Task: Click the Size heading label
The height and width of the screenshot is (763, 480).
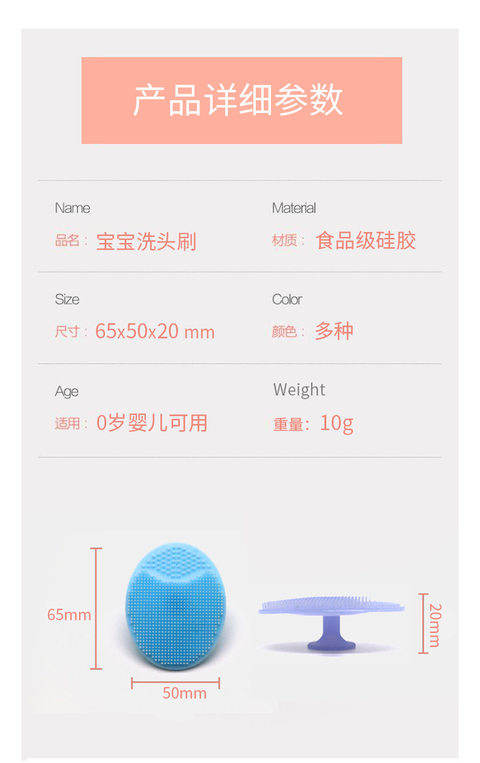Action: (x=67, y=299)
